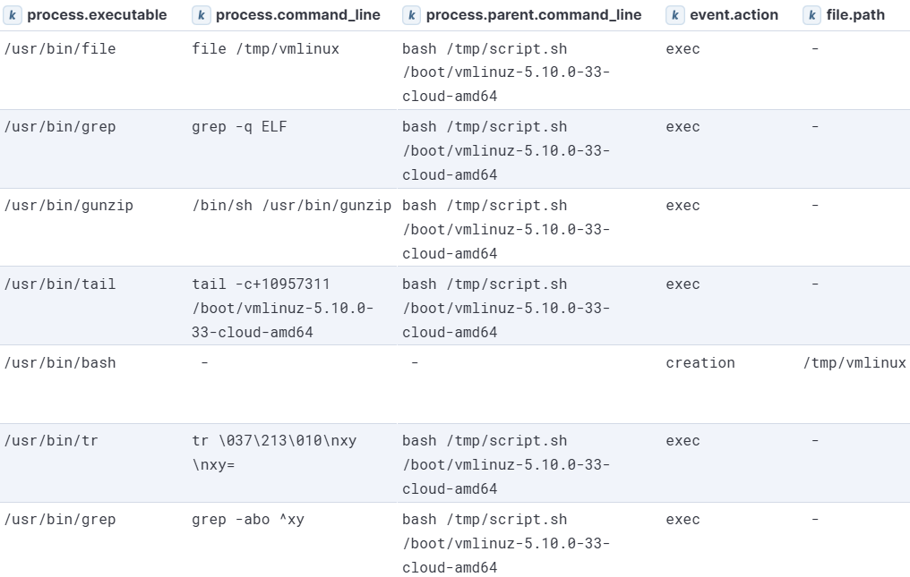910x577 pixels.
Task: Click the "grep -q ELF" command cell
Action: (x=239, y=127)
